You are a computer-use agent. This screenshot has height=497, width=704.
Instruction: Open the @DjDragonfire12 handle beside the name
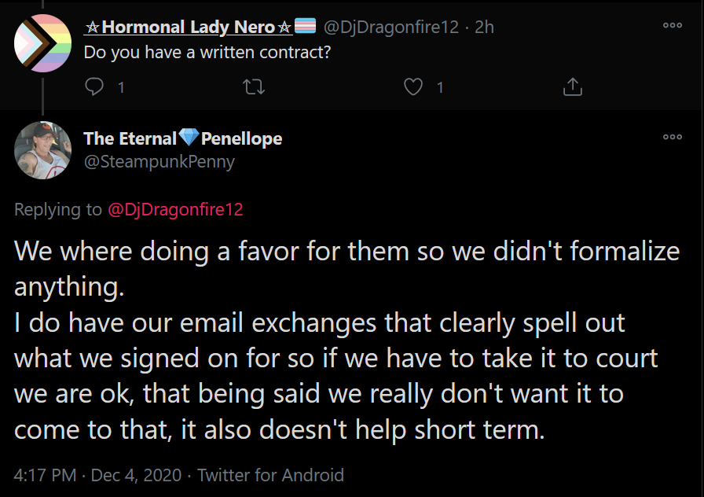point(391,27)
